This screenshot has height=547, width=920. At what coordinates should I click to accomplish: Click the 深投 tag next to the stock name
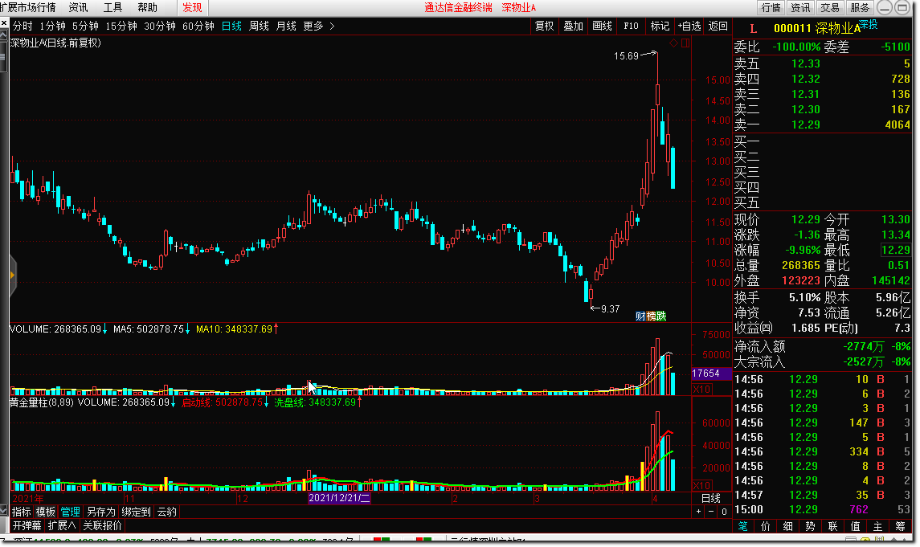pos(869,25)
